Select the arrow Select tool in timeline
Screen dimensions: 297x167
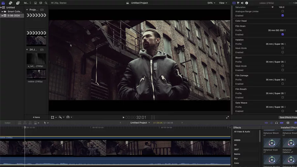point(45,123)
